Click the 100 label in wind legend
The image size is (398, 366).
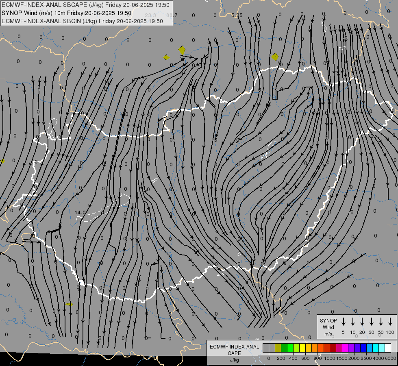(390, 332)
